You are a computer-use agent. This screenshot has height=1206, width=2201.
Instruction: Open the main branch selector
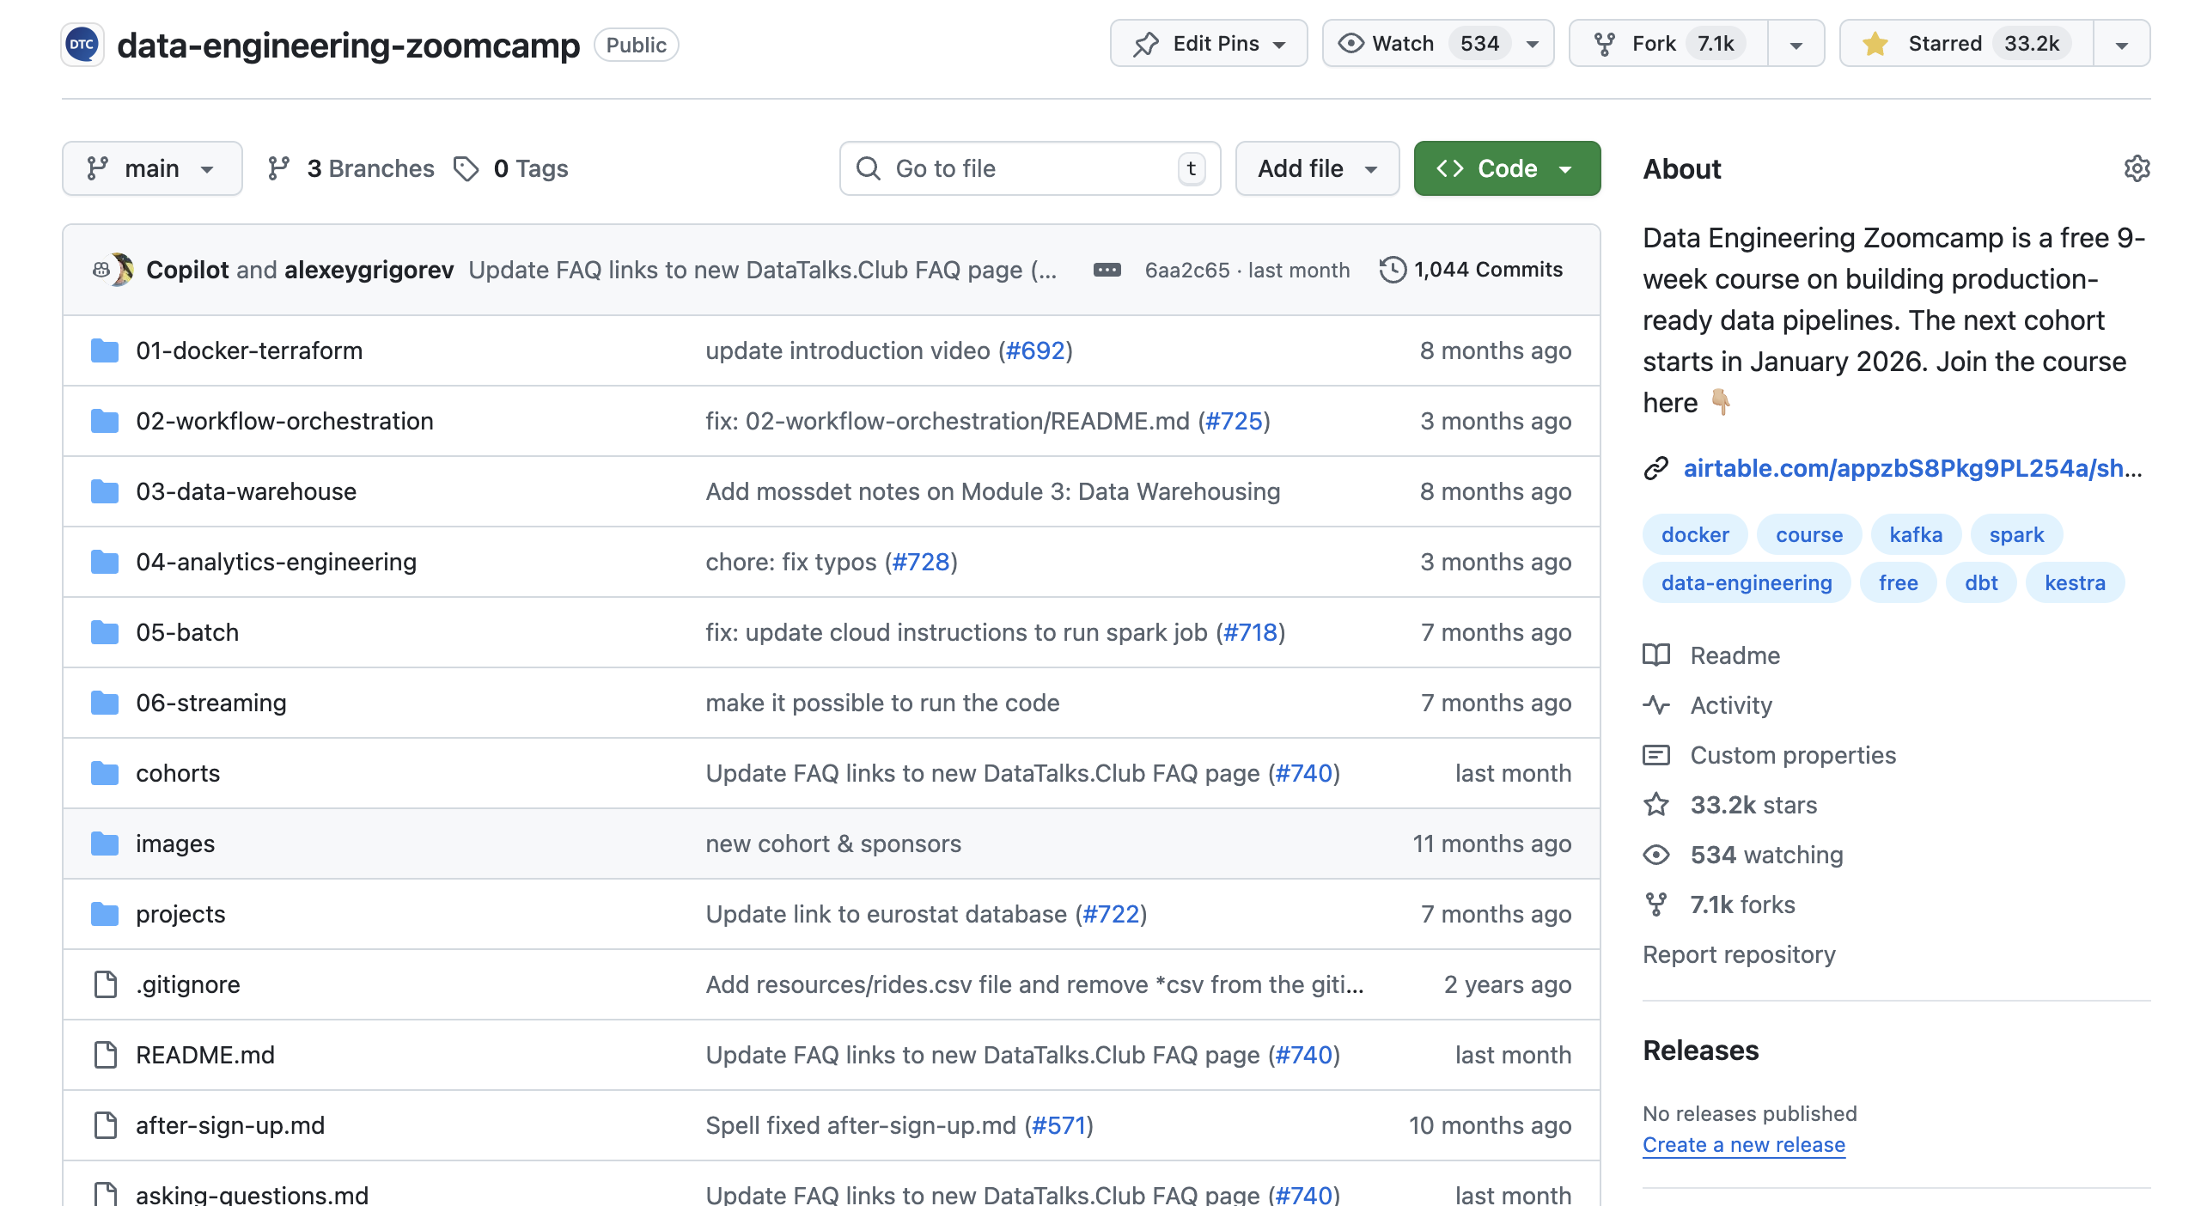tap(152, 168)
